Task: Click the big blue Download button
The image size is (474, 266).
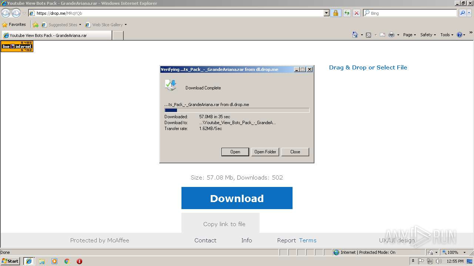Action: (237, 198)
